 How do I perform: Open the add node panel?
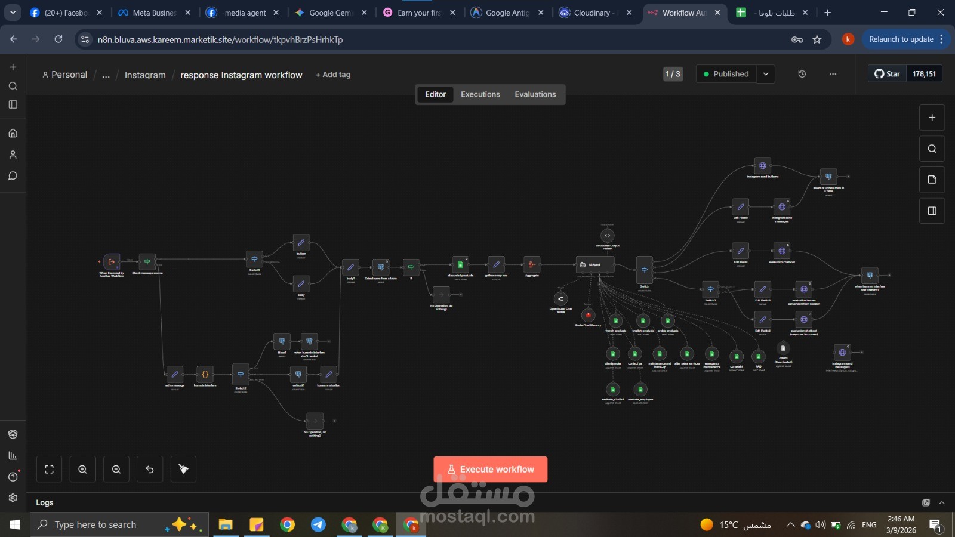pyautogui.click(x=932, y=118)
